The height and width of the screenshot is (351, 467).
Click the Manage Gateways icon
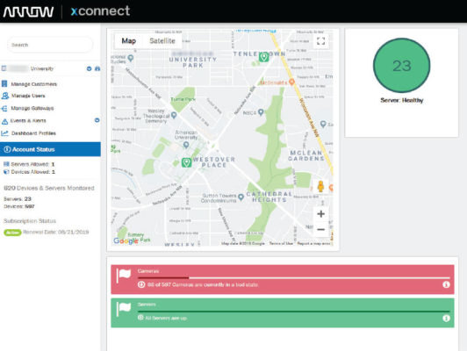point(4,108)
